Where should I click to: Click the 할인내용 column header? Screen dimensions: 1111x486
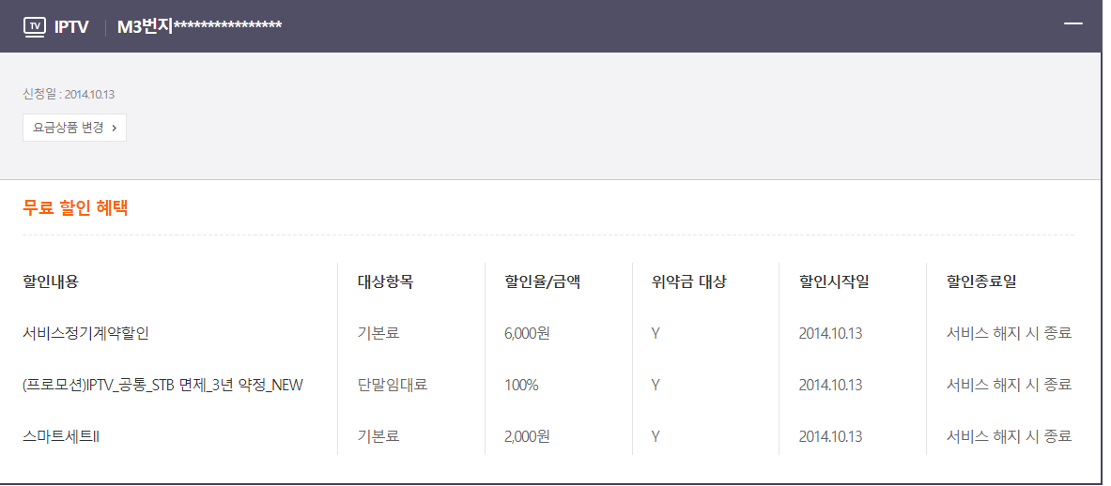point(51,281)
